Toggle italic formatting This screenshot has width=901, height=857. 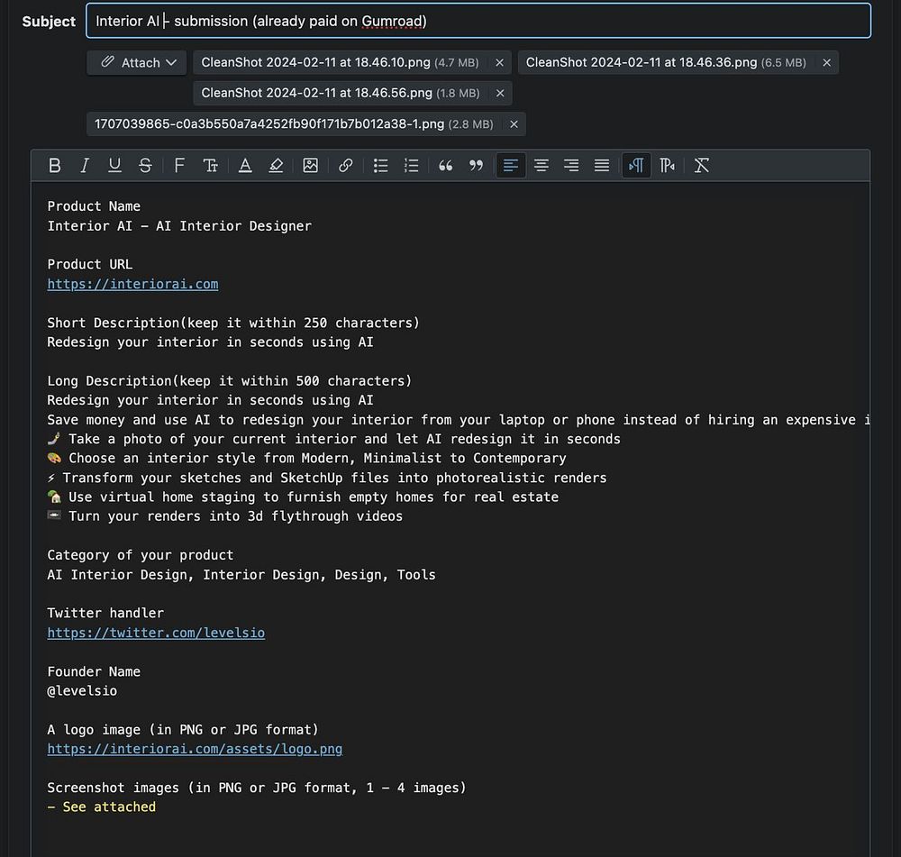click(x=85, y=166)
